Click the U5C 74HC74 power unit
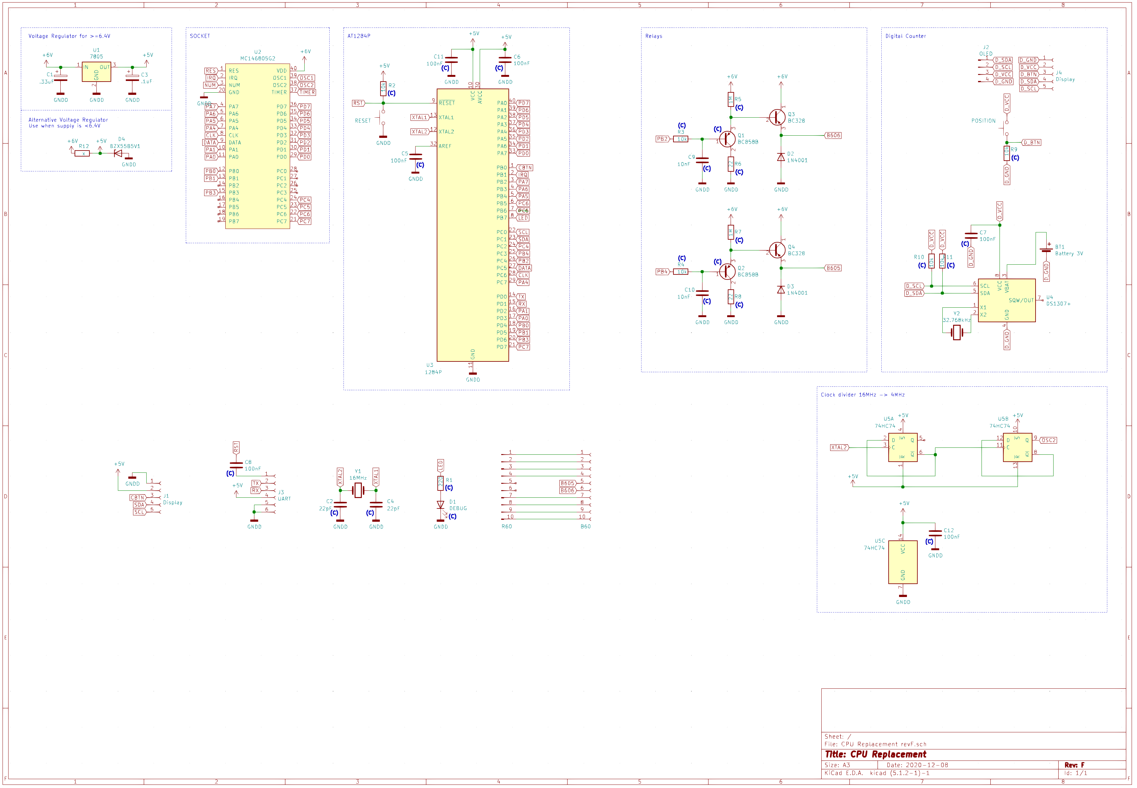 [x=903, y=562]
